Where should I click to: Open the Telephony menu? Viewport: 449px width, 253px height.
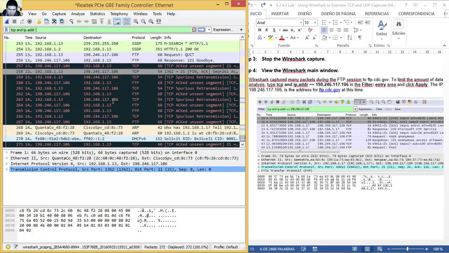(119, 14)
